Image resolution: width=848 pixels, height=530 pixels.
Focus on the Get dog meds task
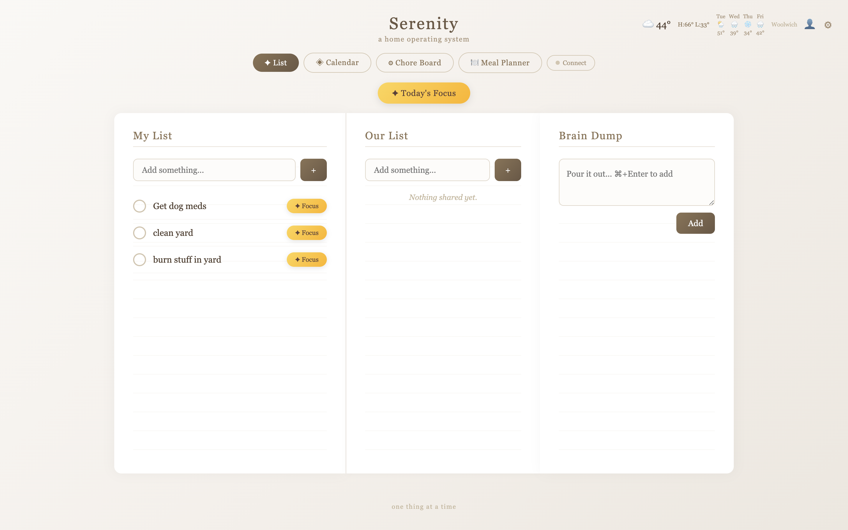pyautogui.click(x=307, y=206)
